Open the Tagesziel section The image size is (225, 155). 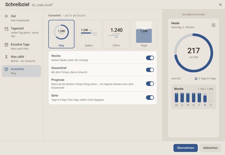[21, 32]
